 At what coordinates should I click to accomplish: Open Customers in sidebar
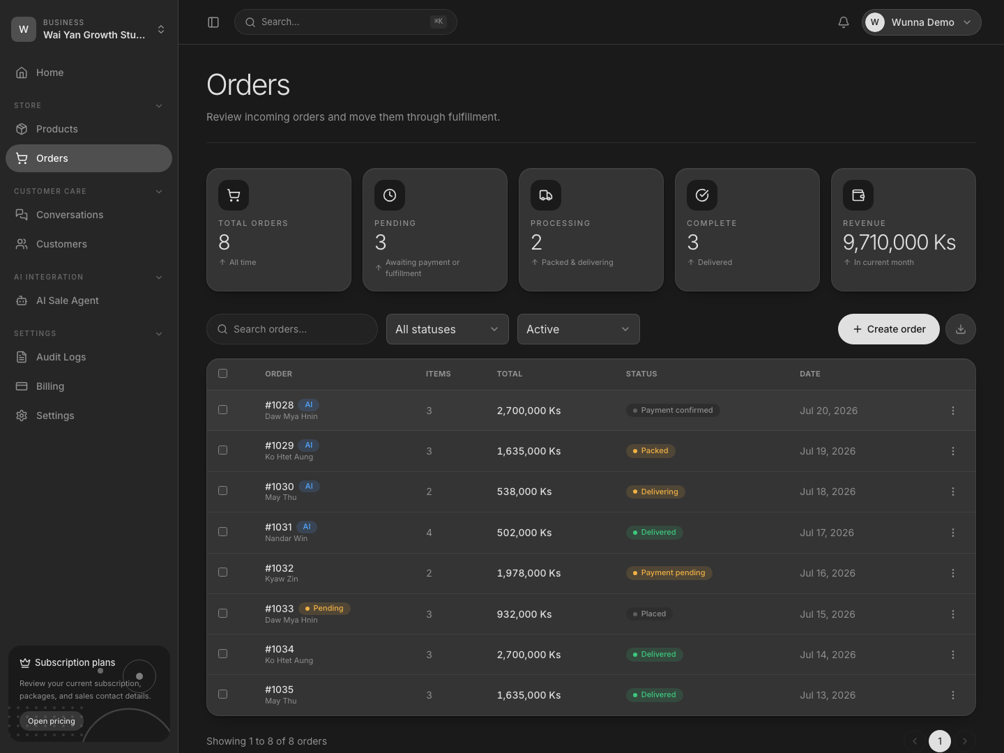pos(89,244)
